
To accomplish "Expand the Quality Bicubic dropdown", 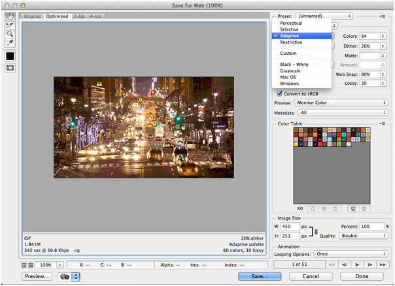I will coord(362,236).
